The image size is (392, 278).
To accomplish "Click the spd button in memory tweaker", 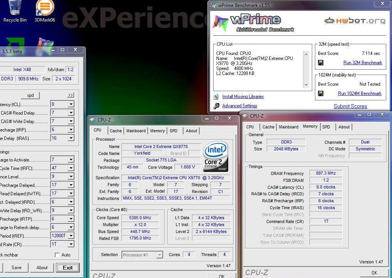I will (30, 95).
